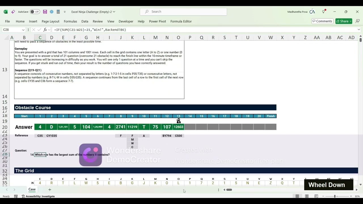Click the Insert Function fx icon
This screenshot has height=204, width=363.
tap(45, 30)
